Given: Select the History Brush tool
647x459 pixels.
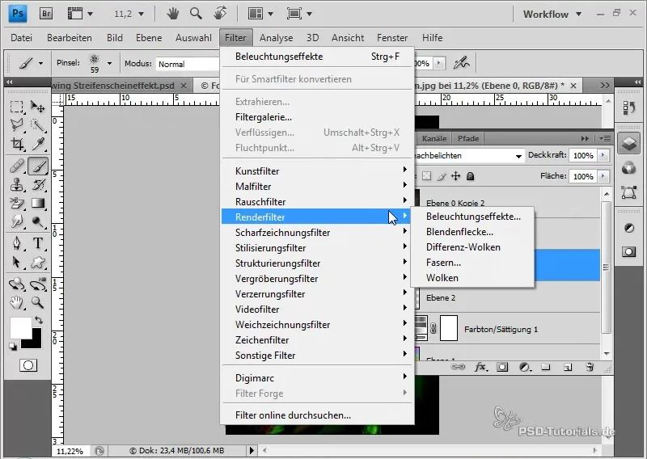Looking at the screenshot, I should tap(38, 185).
